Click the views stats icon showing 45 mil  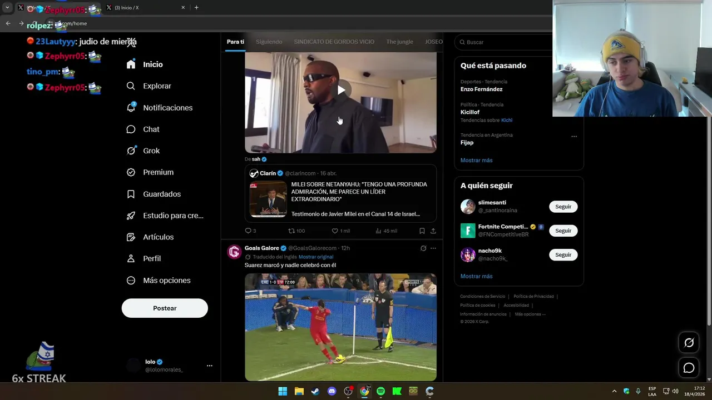coord(378,231)
